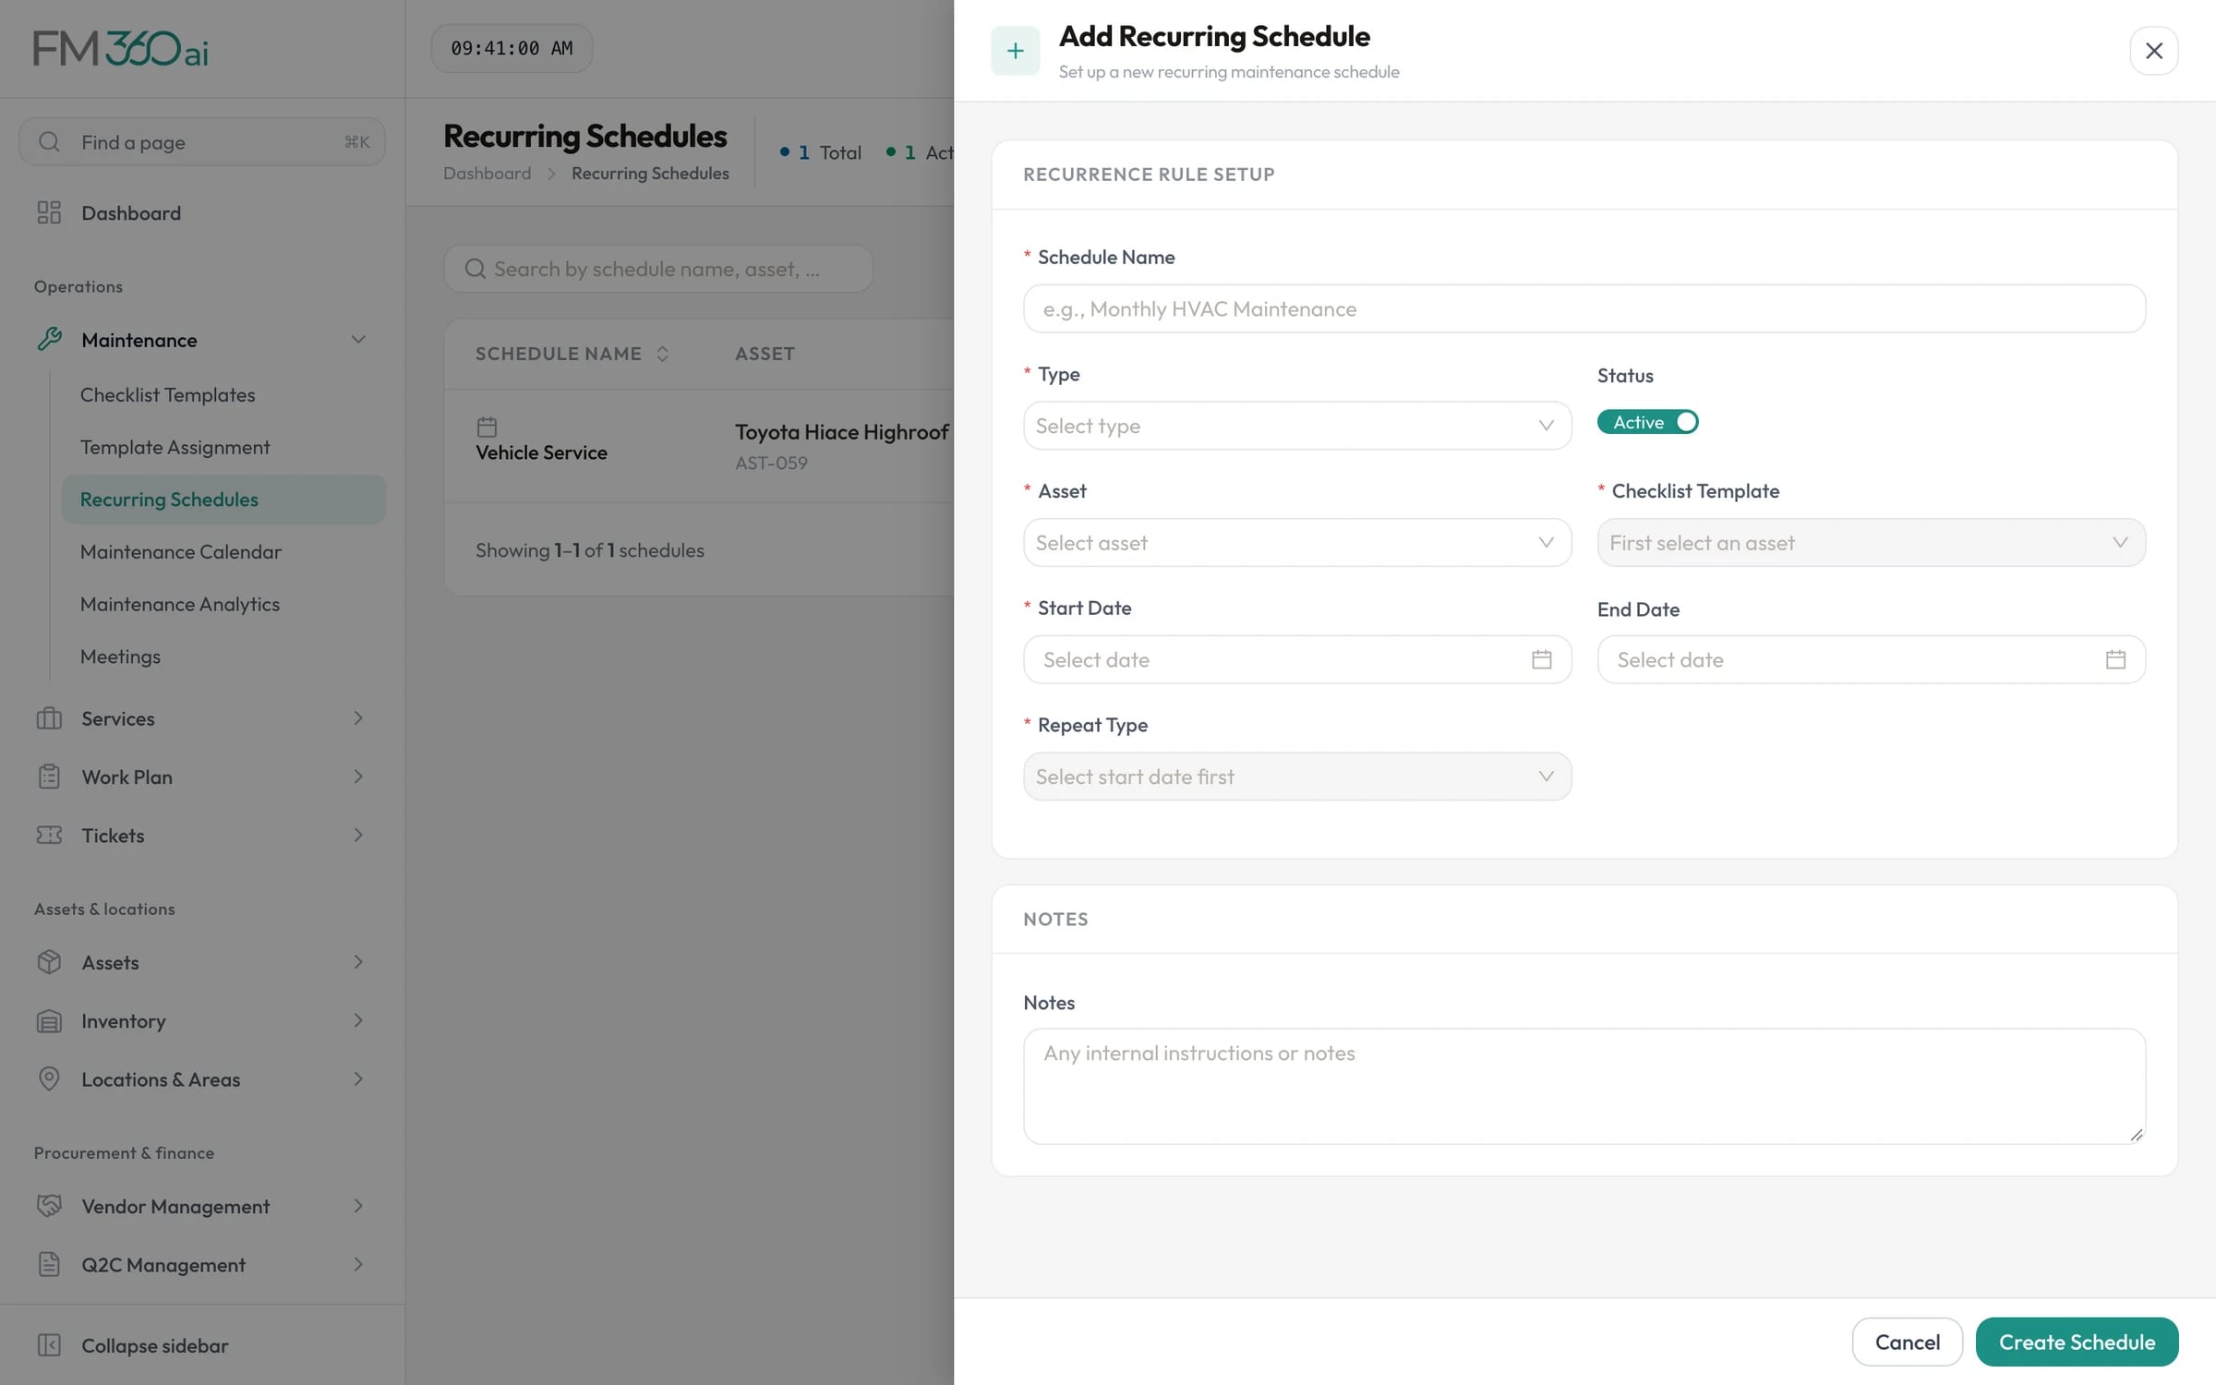
Task: Collapse the Maintenance menu chevron
Action: tap(358, 340)
